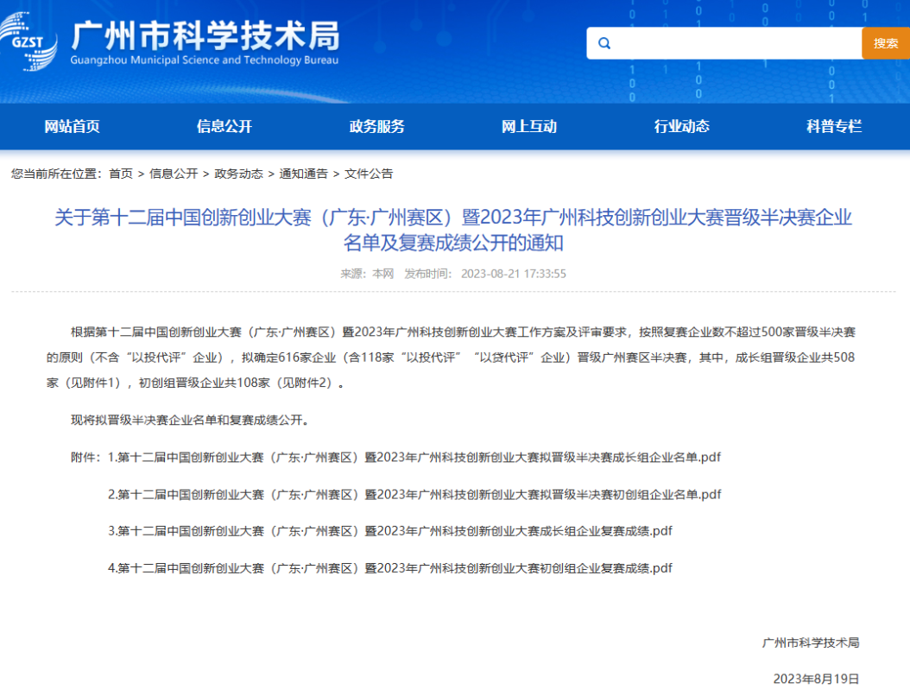Select 政务服务 in the navigation bar
This screenshot has height=696, width=910.
pos(376,127)
